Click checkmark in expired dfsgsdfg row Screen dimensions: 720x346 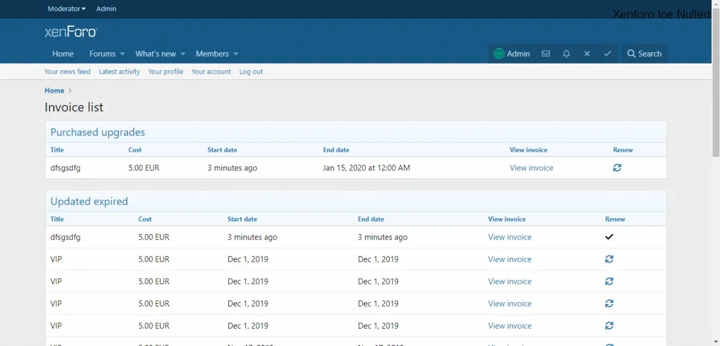(x=609, y=237)
